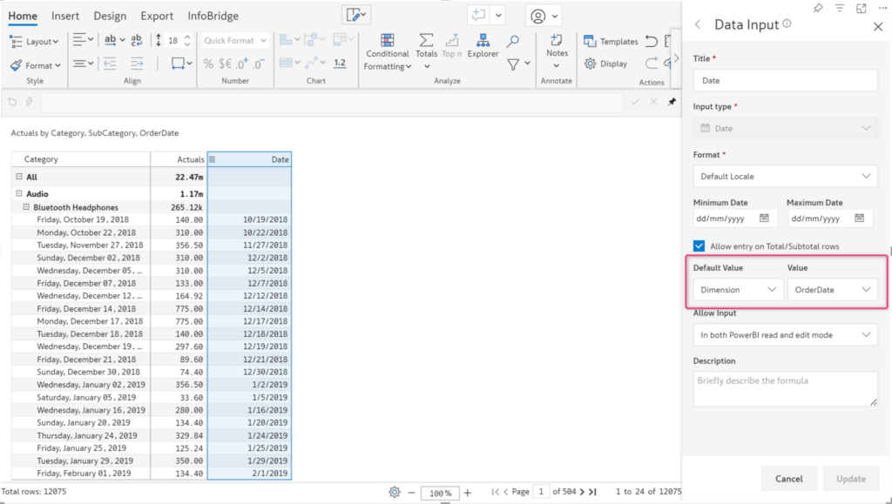Cancel the Data Input changes
The image size is (892, 504).
[788, 479]
